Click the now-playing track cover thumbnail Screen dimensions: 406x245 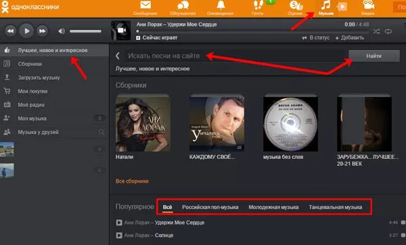(120, 30)
